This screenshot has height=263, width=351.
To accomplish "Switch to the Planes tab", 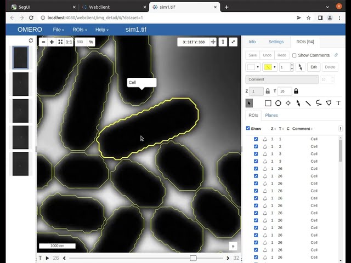I will click(x=271, y=115).
